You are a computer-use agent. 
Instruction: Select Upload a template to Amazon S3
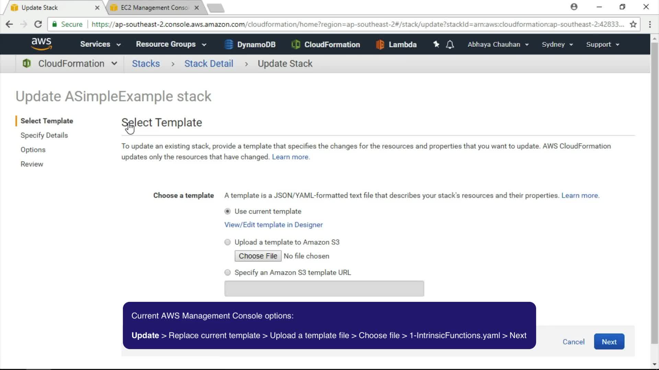228,242
